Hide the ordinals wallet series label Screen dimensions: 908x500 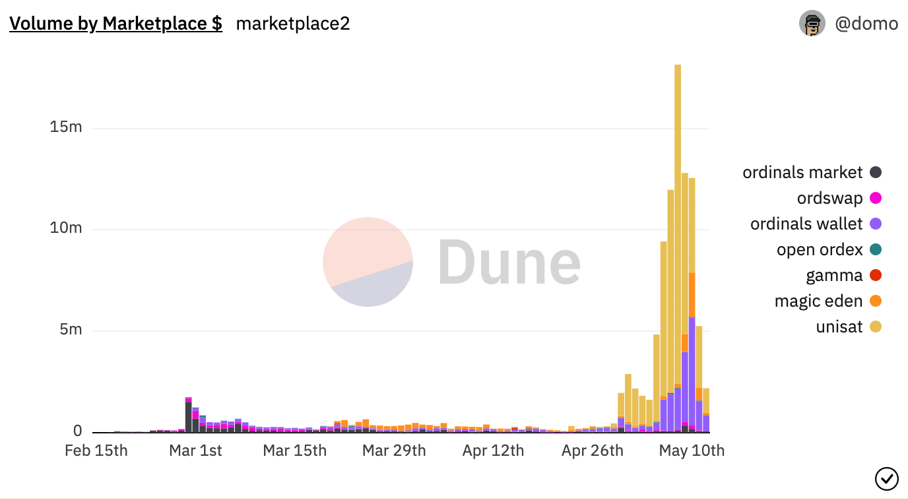(x=806, y=224)
